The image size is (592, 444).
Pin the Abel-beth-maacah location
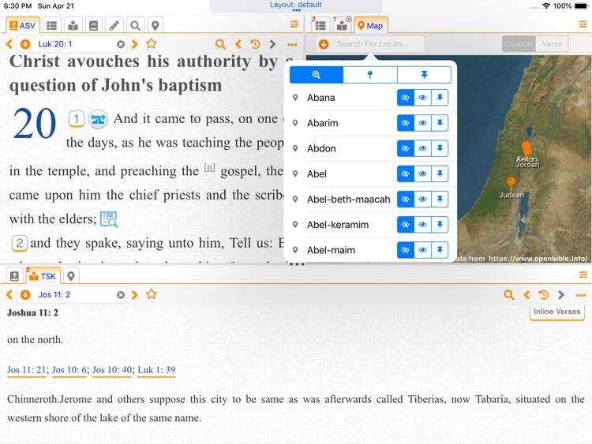[x=440, y=200]
